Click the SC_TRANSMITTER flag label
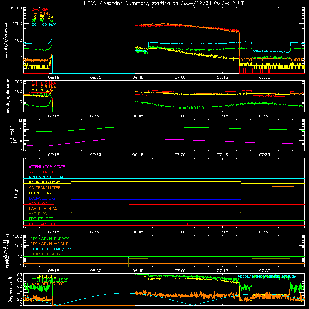Screen dimensions: 309x309 [45, 188]
